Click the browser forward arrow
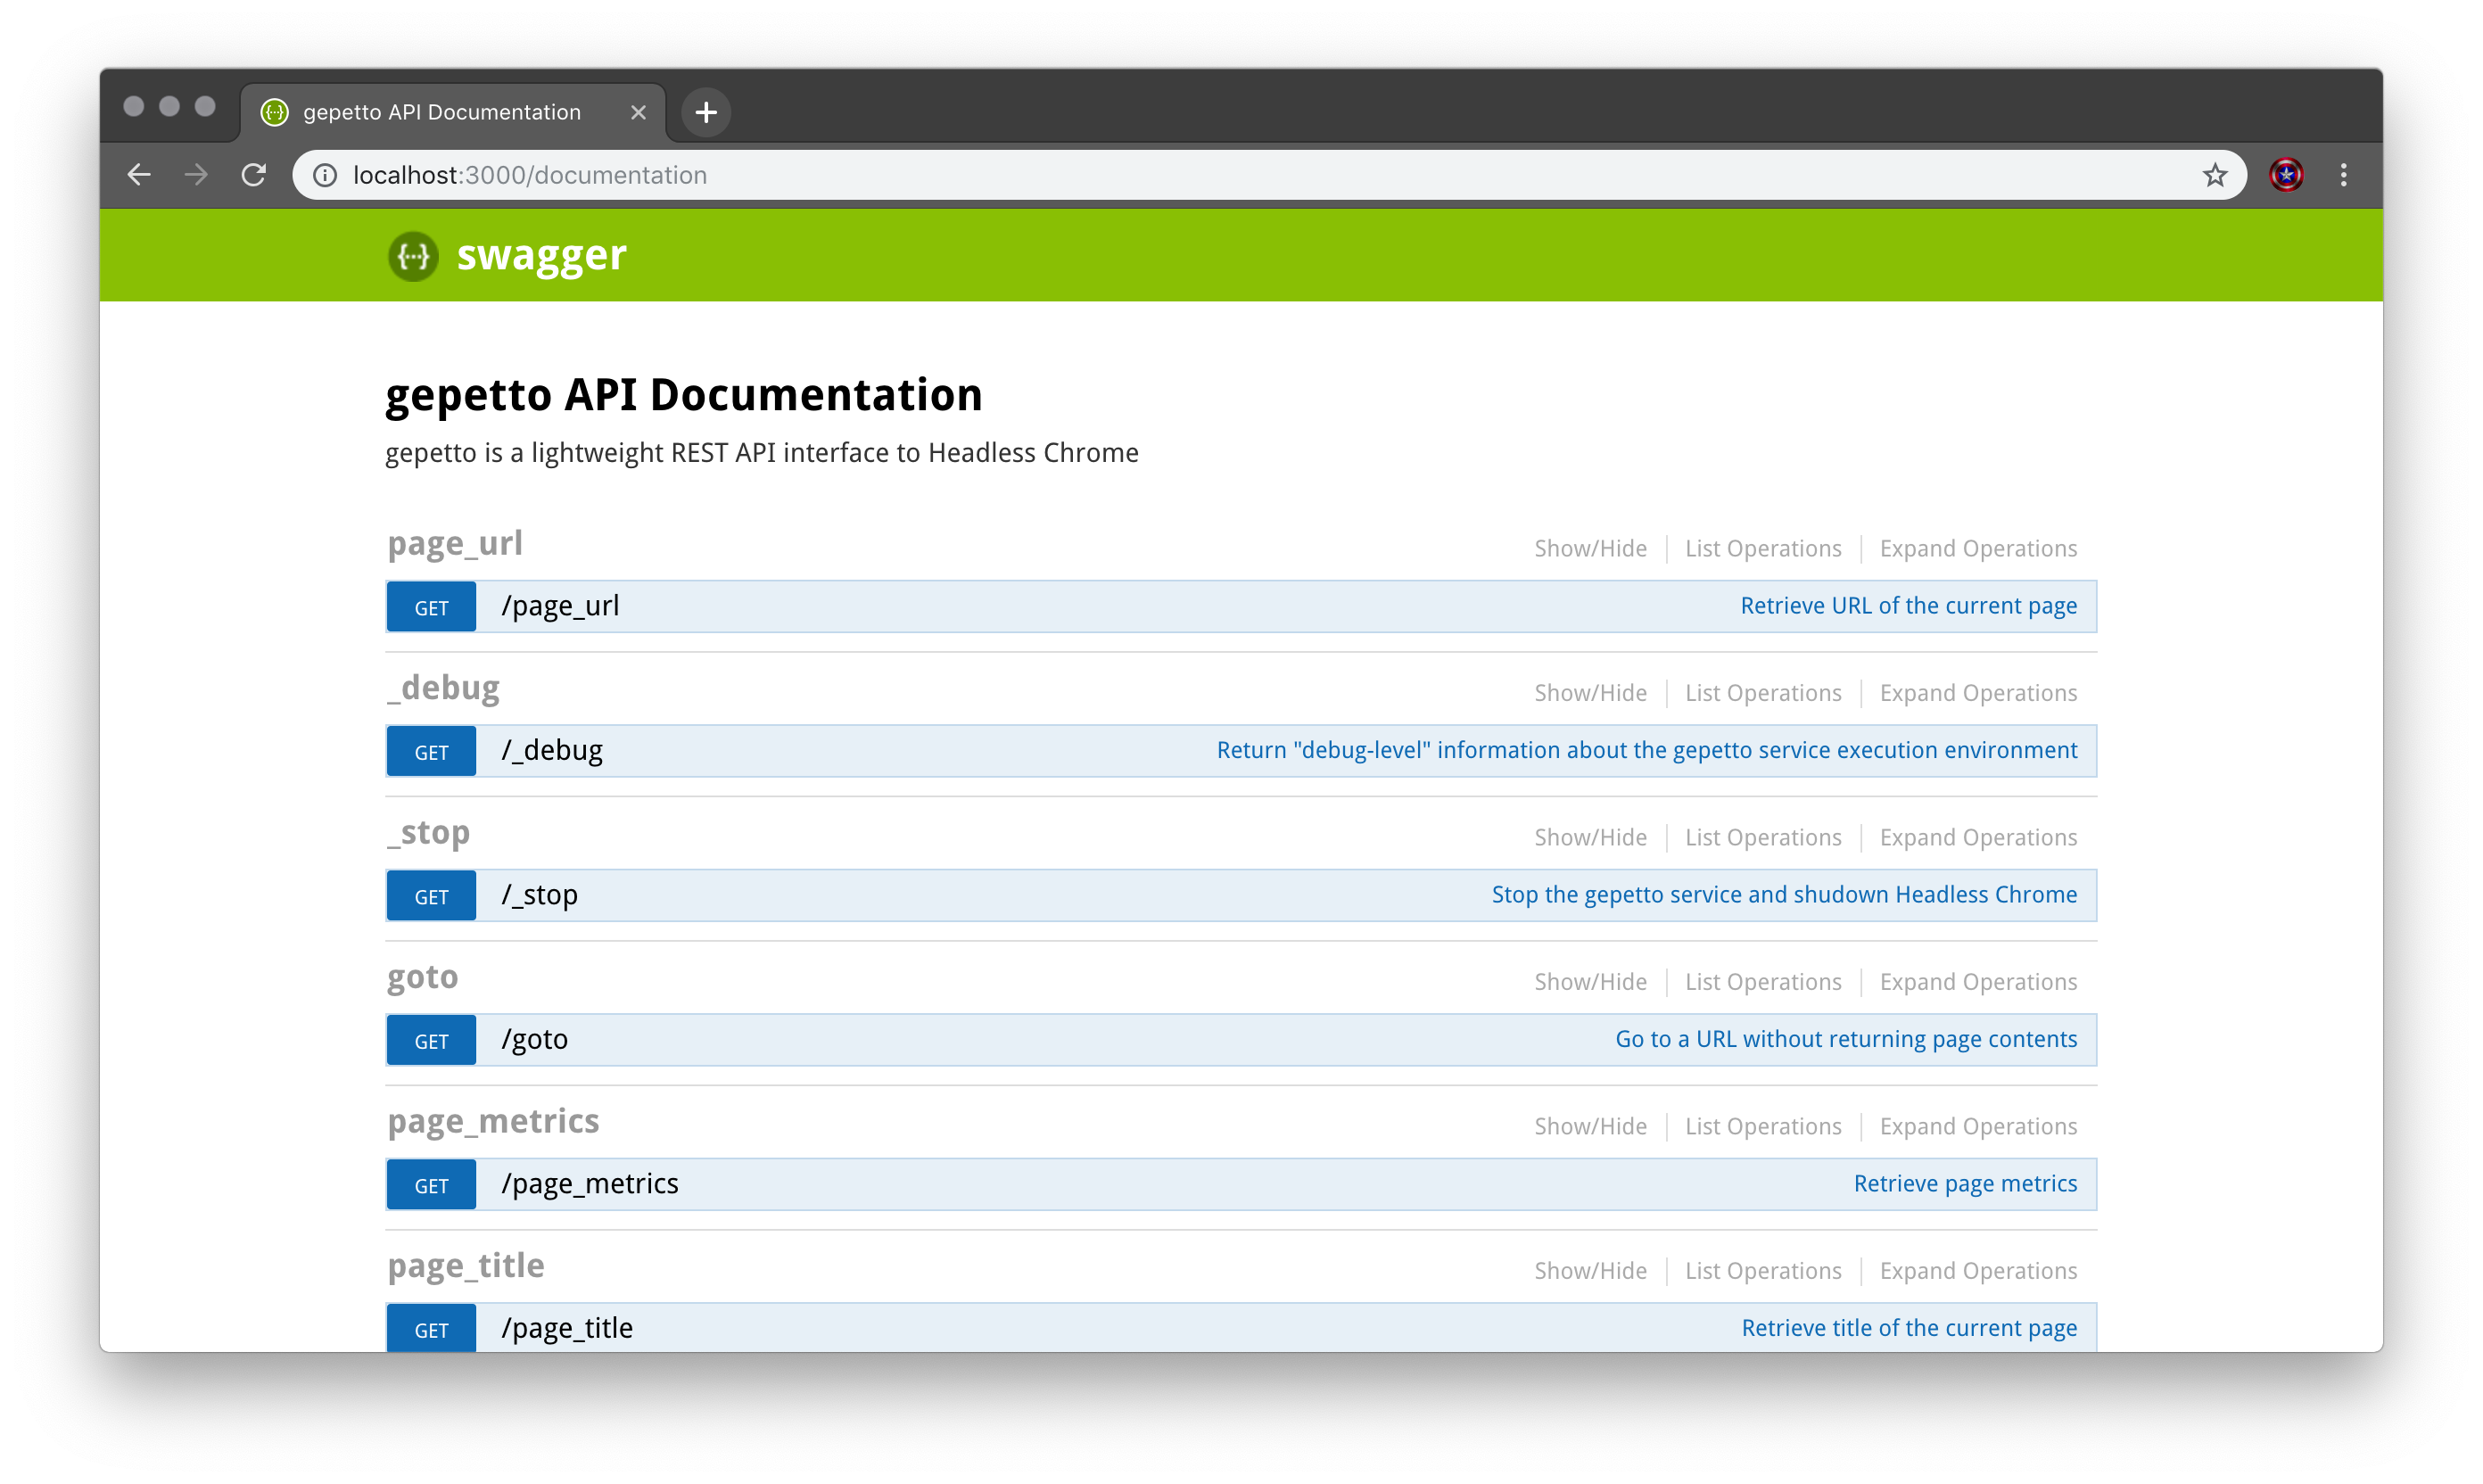This screenshot has height=1484, width=2483. 196,175
